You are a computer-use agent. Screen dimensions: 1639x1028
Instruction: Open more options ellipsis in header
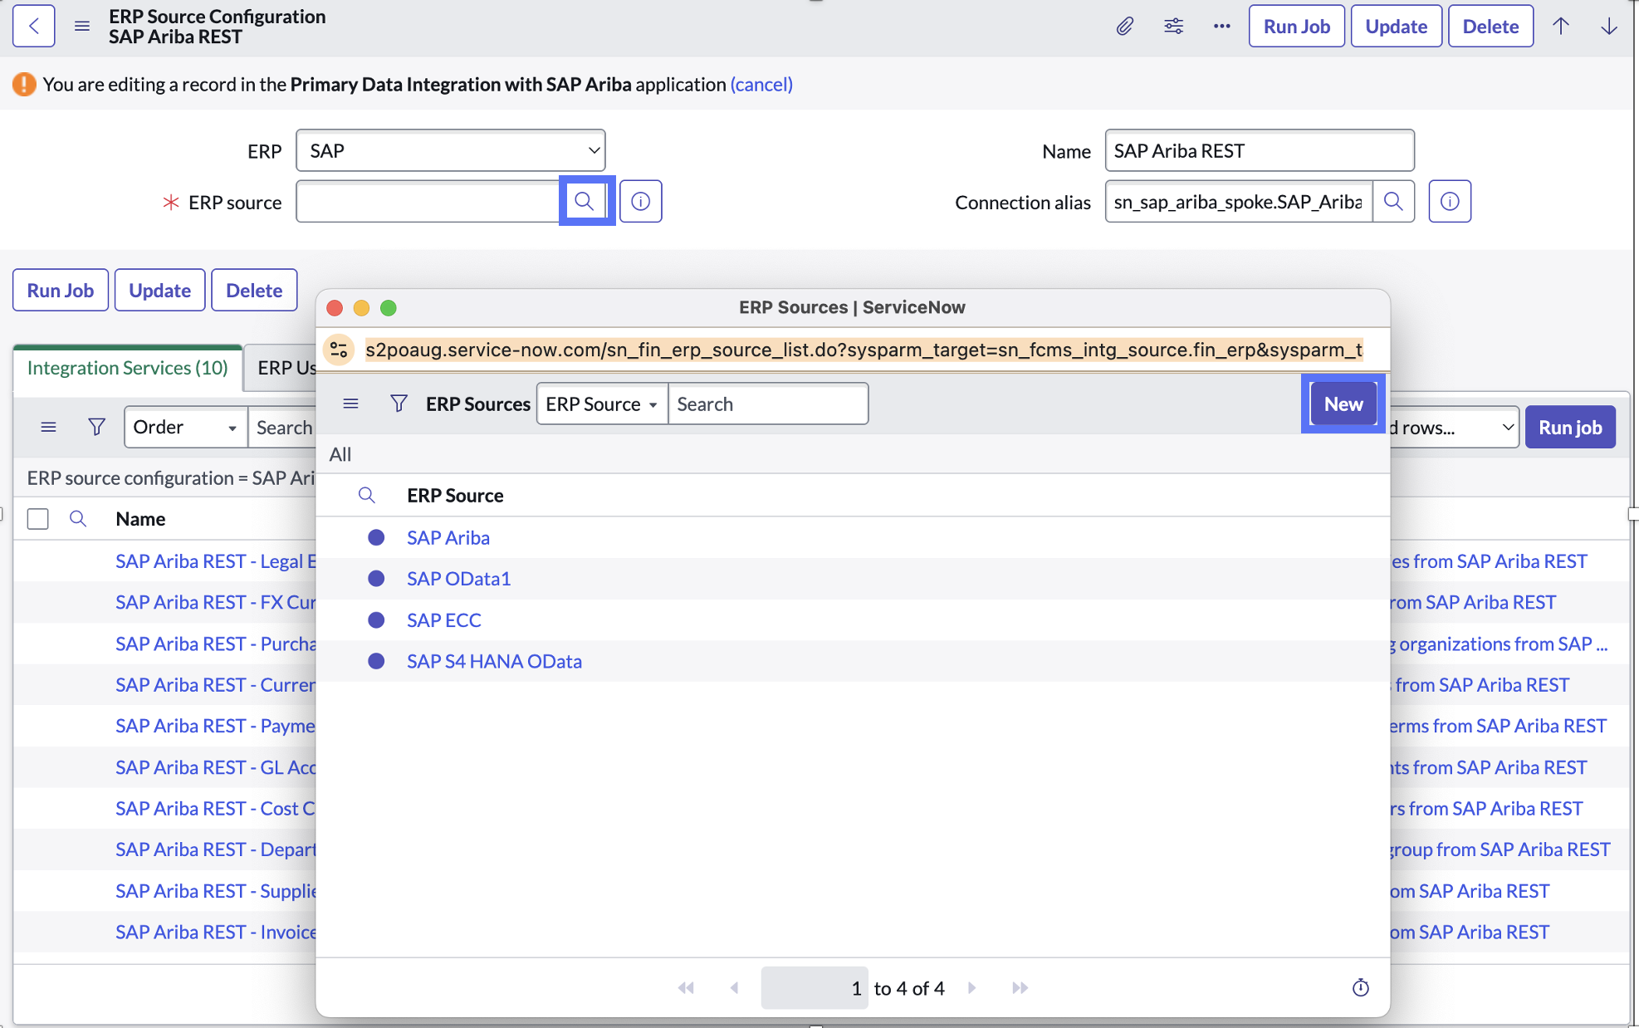coord(1221,26)
